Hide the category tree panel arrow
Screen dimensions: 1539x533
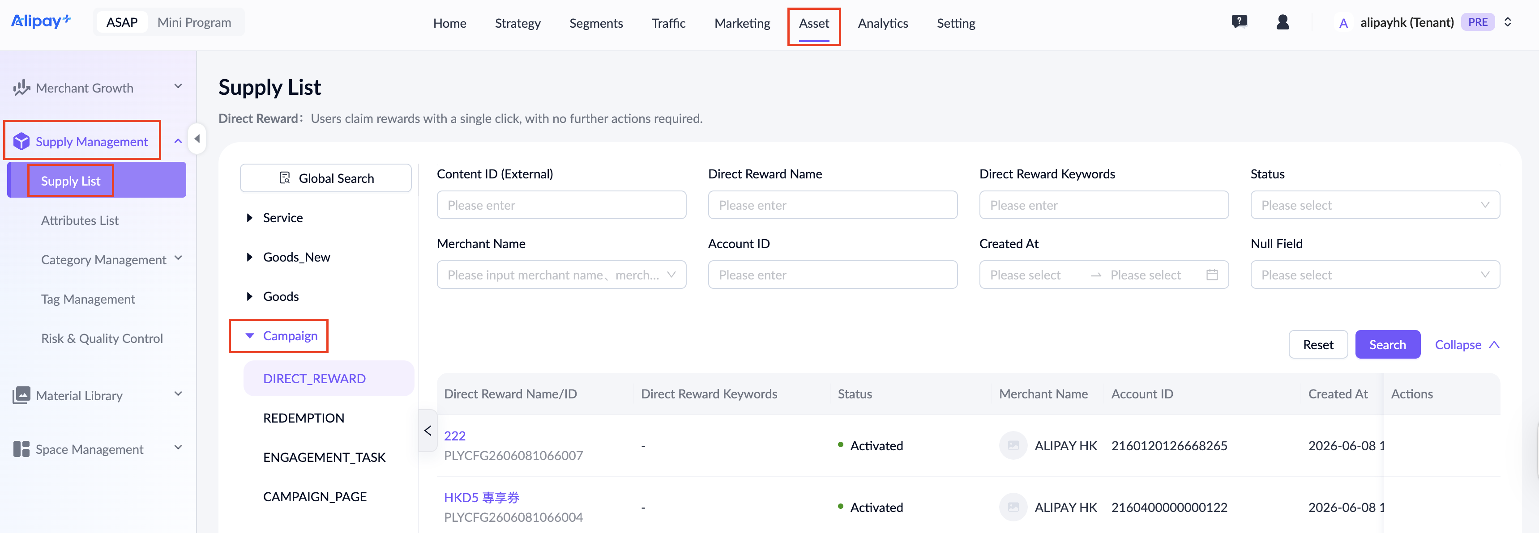428,430
